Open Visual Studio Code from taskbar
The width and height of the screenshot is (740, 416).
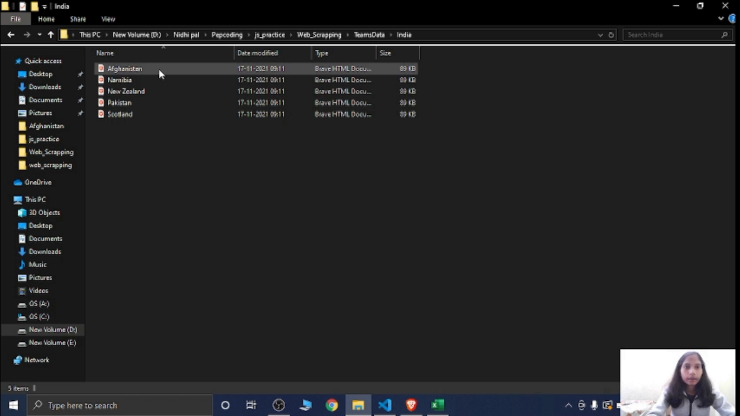pyautogui.click(x=385, y=405)
